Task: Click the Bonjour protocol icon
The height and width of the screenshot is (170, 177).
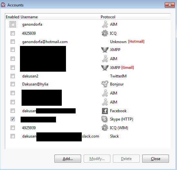Action: pos(105,84)
